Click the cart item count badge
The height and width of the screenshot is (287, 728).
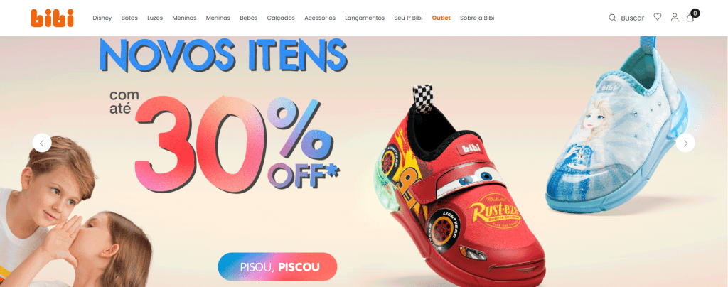(x=695, y=13)
